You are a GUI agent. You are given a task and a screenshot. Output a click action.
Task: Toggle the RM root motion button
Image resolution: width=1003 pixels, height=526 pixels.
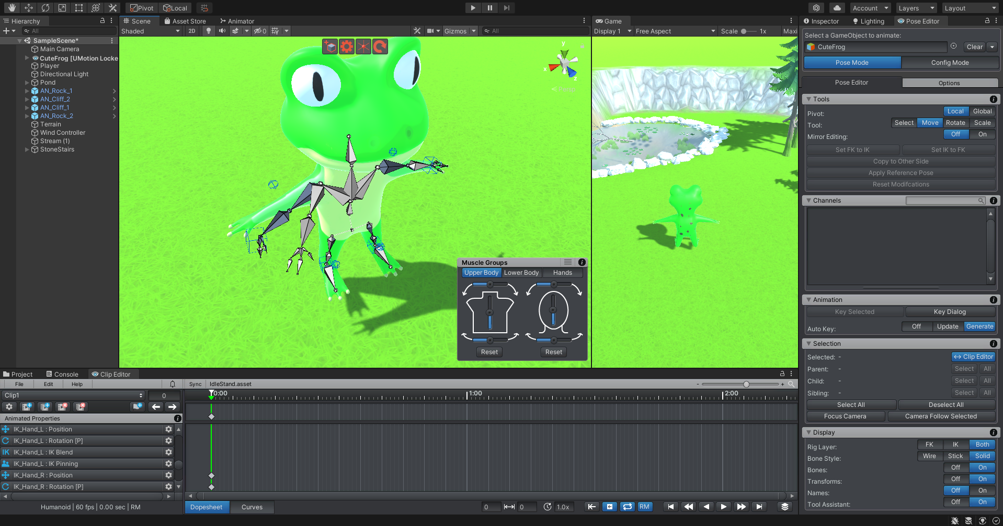644,507
